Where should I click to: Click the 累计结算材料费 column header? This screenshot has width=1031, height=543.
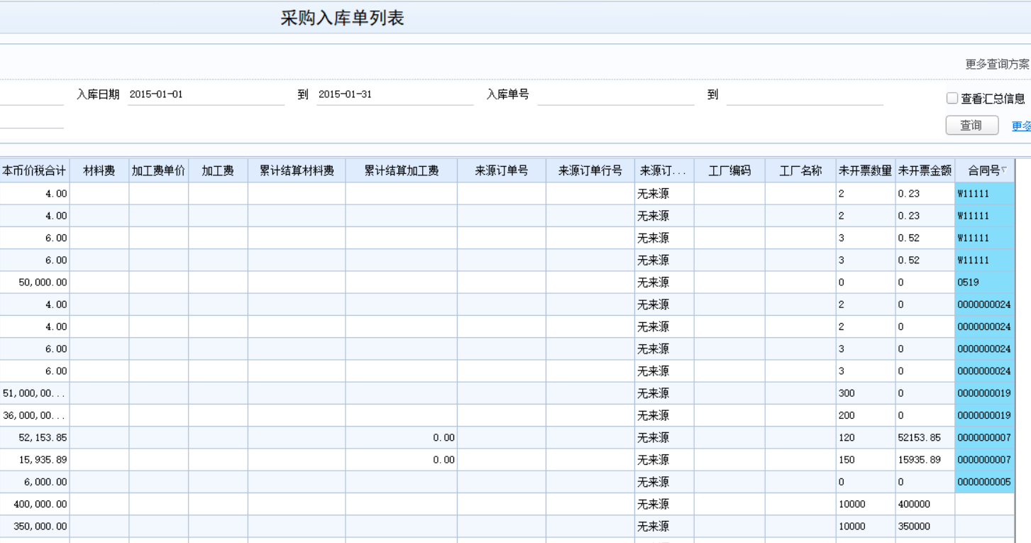(297, 170)
